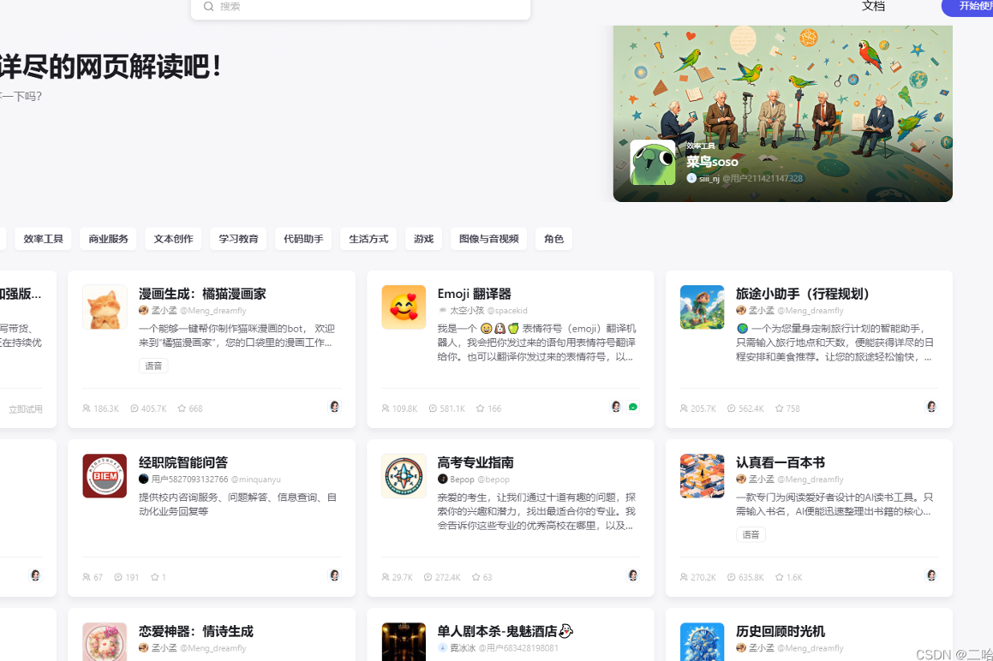The width and height of the screenshot is (993, 661).
Task: Click the platform avatar icon on 旅途小助手 card
Action: pyautogui.click(x=931, y=407)
